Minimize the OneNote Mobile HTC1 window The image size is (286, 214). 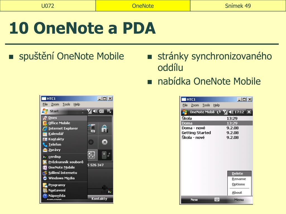tap(239, 99)
